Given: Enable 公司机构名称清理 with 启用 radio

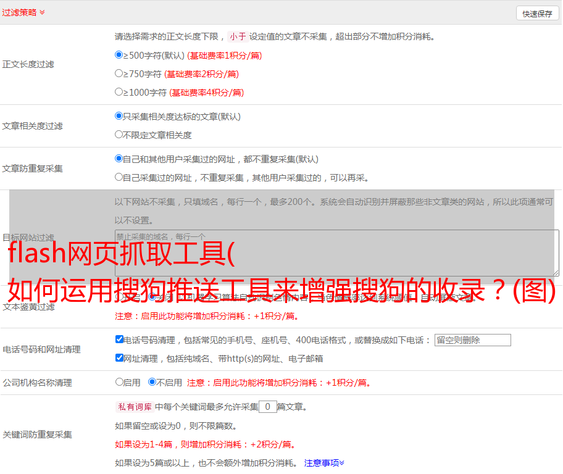Looking at the screenshot, I should pyautogui.click(x=120, y=382).
